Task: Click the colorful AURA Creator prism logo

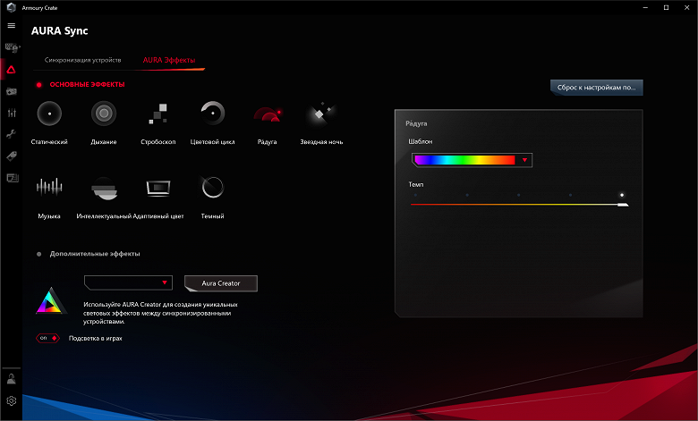Action: click(x=51, y=300)
